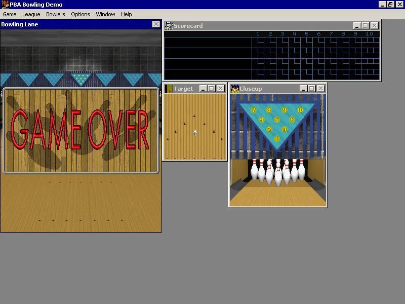Click the PBA Bowling Demo title icon
Viewport: 405px width, 304px height.
(x=5, y=4)
